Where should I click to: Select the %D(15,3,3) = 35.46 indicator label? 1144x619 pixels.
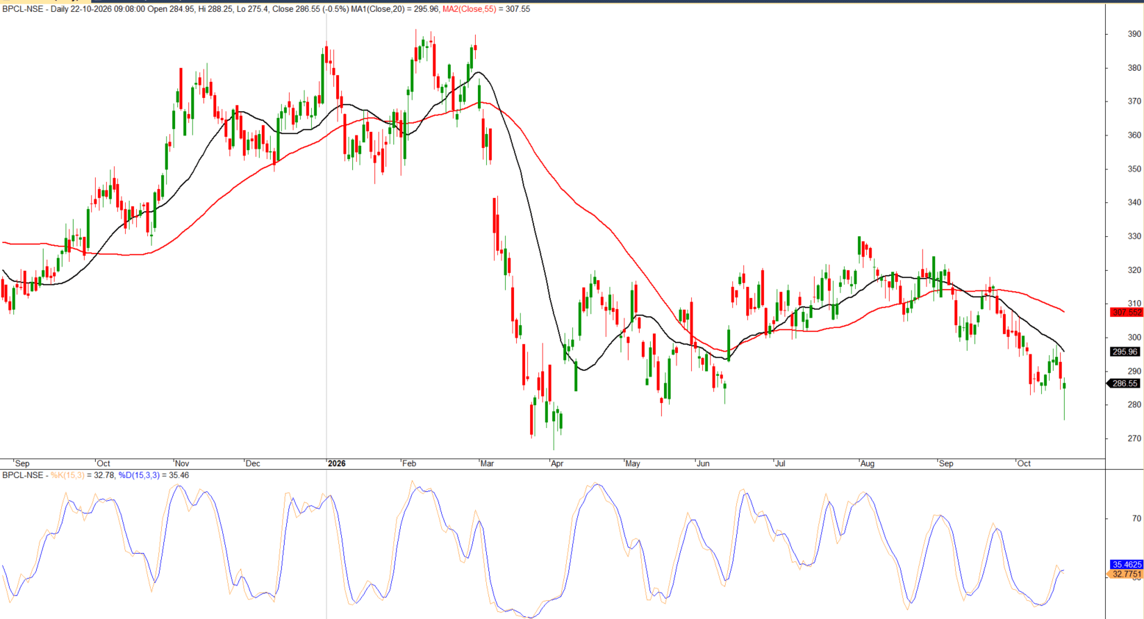point(154,475)
